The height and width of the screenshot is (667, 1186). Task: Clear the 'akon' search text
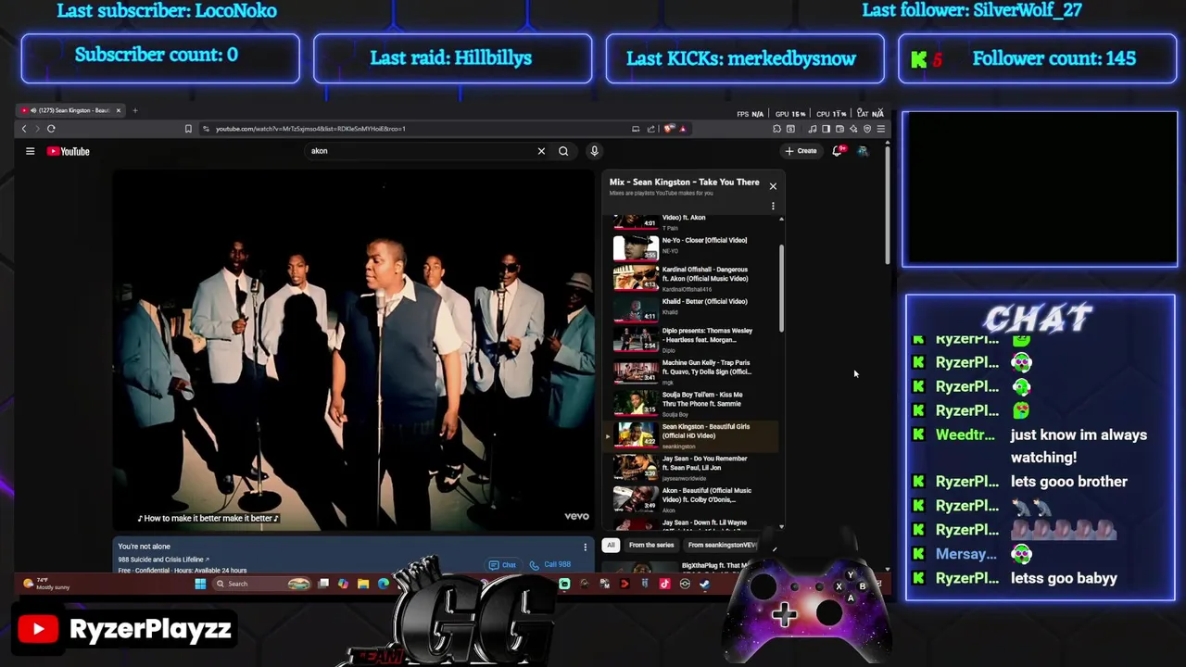coord(541,151)
